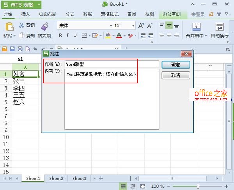The width and height of the screenshot is (234, 190).
Task: Align text right
Action: click(176, 36)
